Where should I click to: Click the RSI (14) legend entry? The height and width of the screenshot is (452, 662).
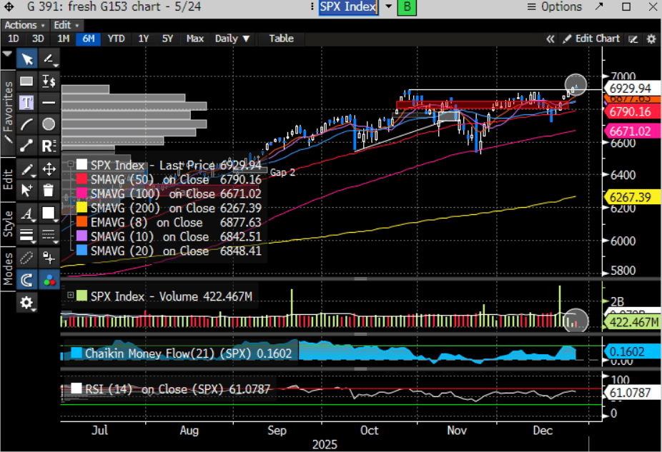(171, 388)
